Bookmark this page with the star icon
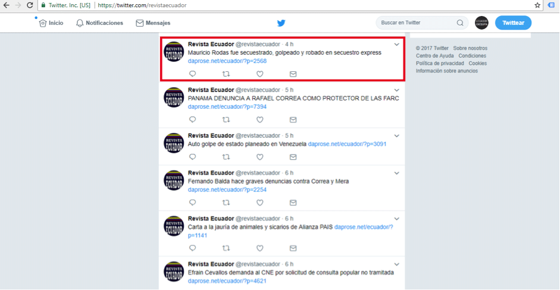The height and width of the screenshot is (290, 560). [537, 5]
